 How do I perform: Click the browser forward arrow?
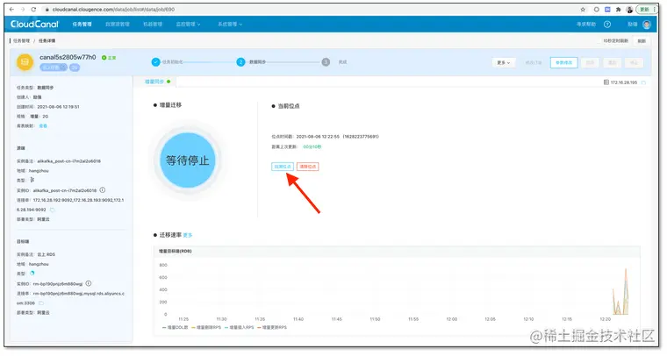tap(22, 10)
